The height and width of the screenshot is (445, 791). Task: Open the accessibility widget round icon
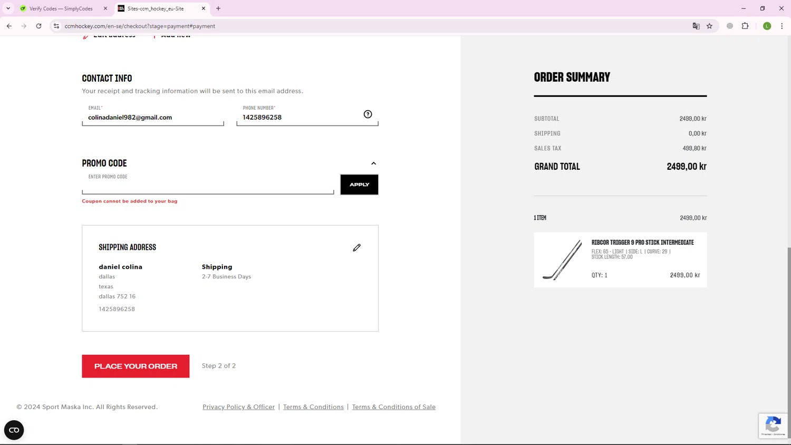(14, 430)
